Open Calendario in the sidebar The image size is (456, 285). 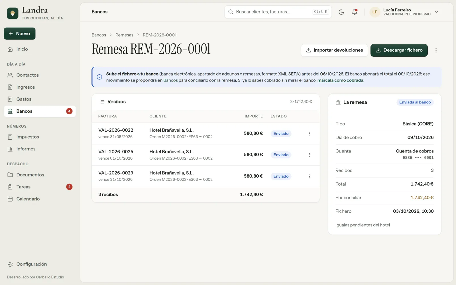(40, 199)
